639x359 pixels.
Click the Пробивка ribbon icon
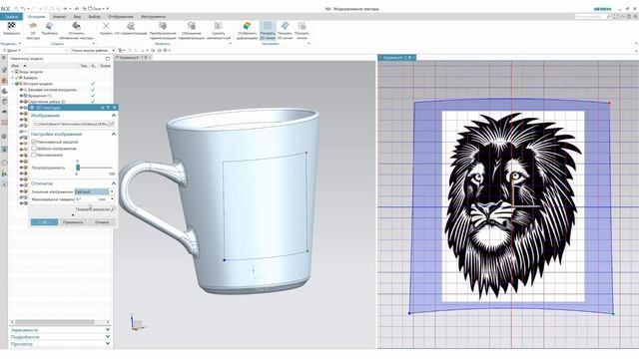(49, 26)
